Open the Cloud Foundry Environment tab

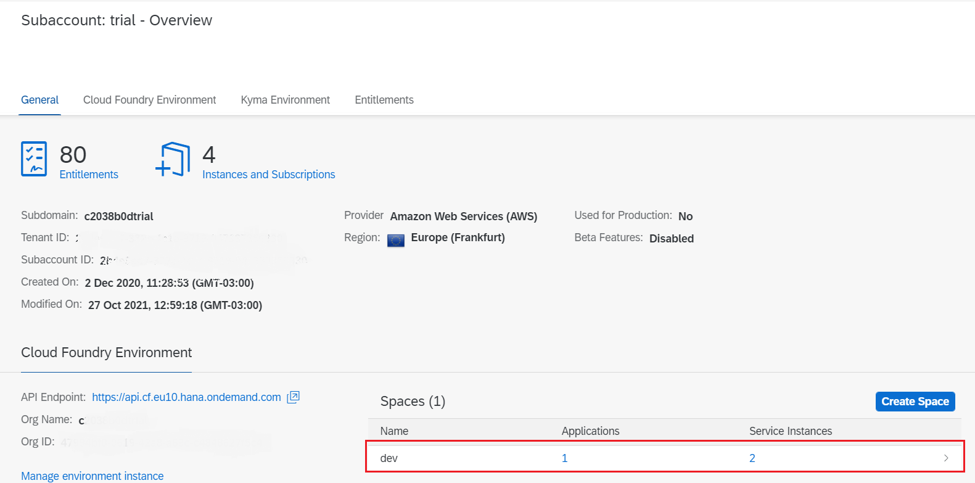(150, 100)
